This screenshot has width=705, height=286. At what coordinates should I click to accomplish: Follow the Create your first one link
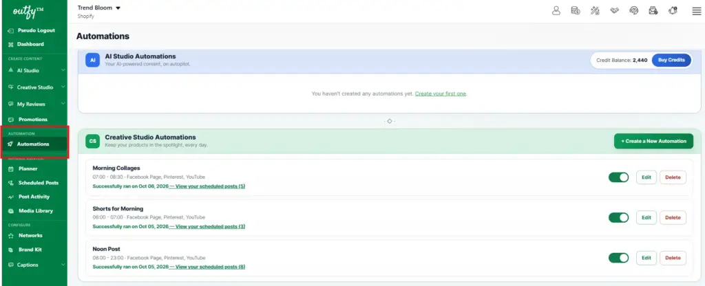pos(441,93)
